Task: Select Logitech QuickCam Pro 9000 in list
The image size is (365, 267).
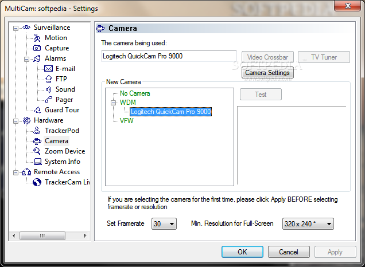Action: (171, 112)
